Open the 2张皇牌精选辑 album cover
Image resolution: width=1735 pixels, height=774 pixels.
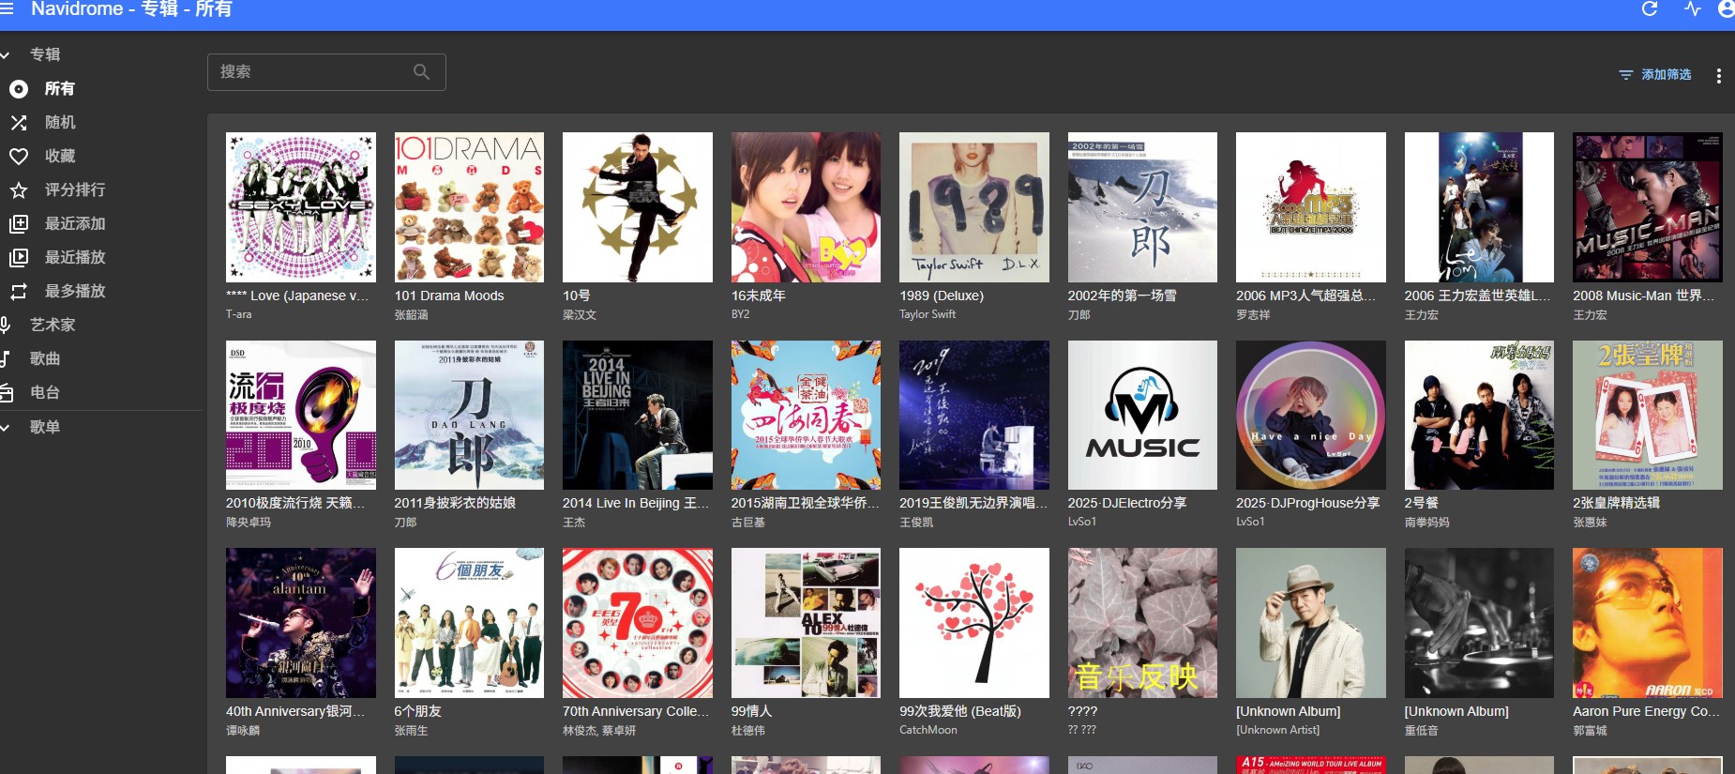tap(1648, 415)
